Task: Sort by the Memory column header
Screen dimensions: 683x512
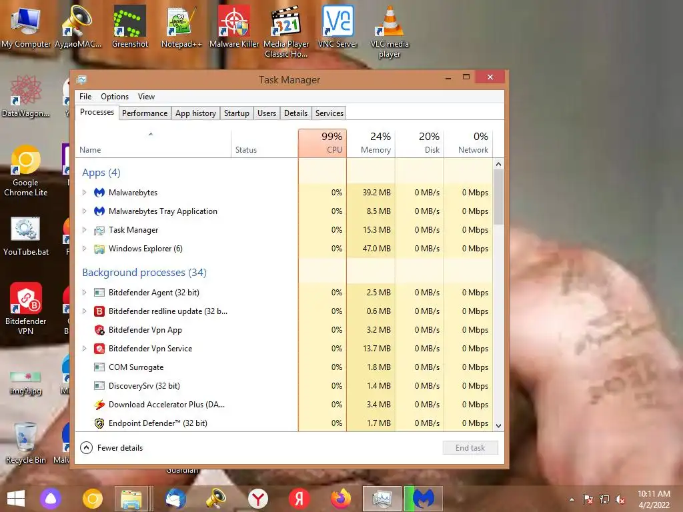Action: (371, 143)
